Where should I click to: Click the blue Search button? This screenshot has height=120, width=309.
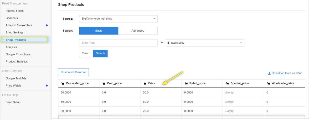(x=100, y=53)
